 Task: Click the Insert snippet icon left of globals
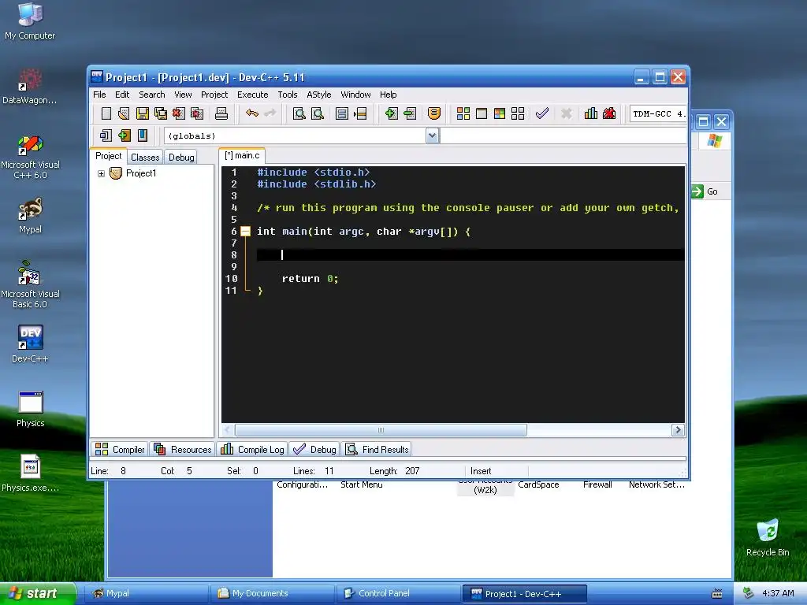click(106, 135)
